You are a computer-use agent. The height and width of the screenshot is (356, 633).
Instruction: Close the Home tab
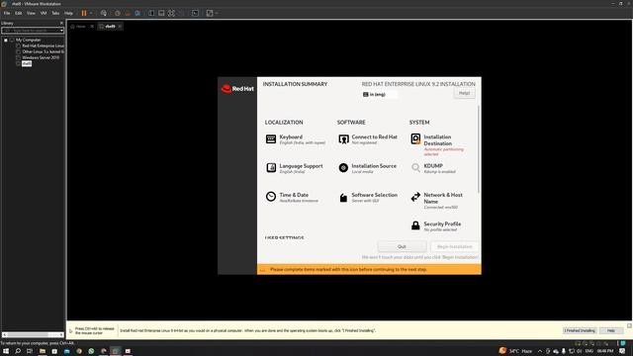(x=92, y=27)
